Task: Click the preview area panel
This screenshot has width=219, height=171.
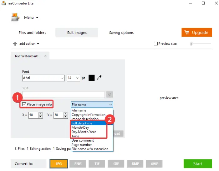Action: point(169,98)
